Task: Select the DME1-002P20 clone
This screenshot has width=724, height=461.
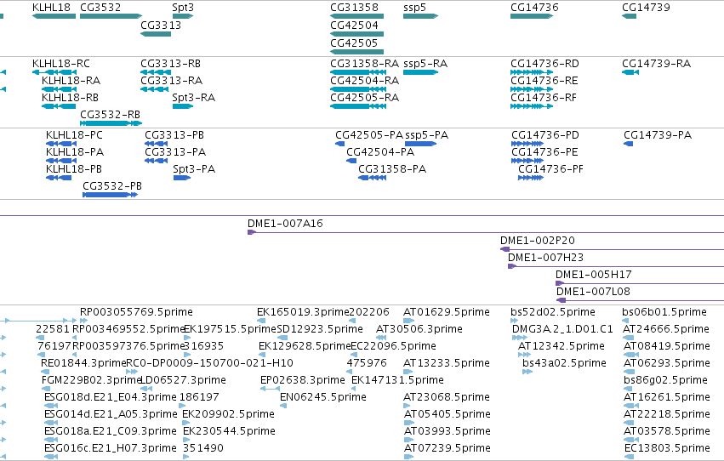Action: [x=612, y=249]
